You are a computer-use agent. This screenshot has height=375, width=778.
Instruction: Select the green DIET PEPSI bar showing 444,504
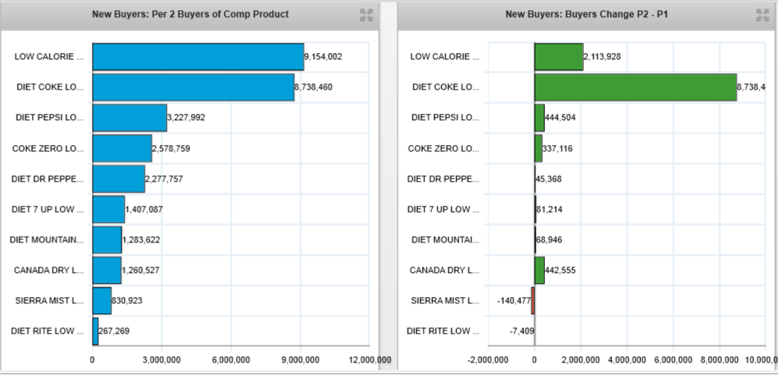point(539,118)
